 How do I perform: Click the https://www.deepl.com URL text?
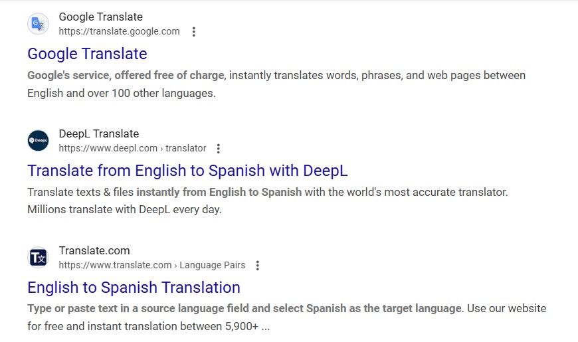pyautogui.click(x=108, y=148)
